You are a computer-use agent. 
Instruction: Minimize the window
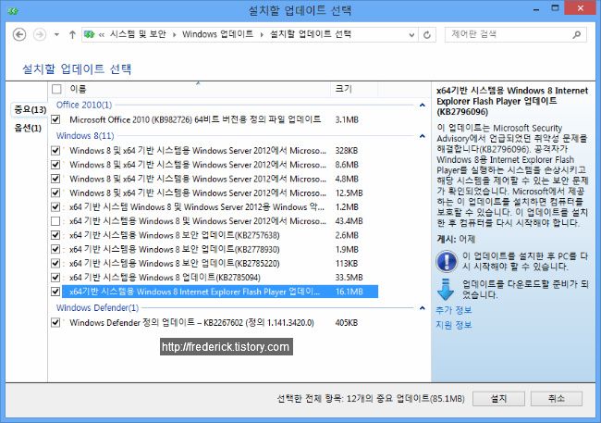(536, 9)
